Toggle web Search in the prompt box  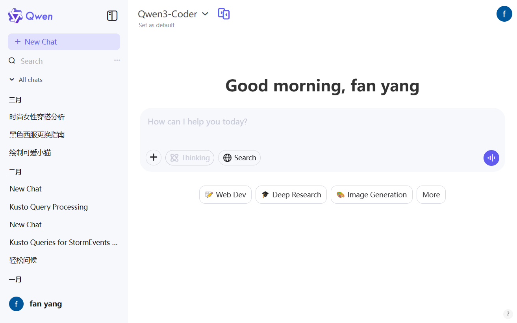239,158
